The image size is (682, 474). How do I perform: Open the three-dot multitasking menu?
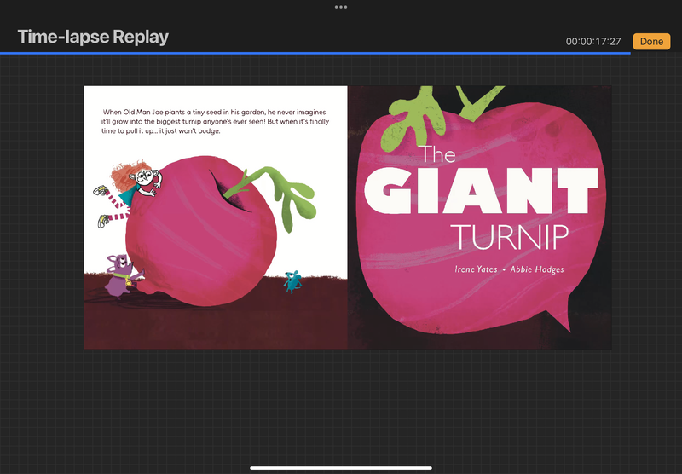click(341, 7)
